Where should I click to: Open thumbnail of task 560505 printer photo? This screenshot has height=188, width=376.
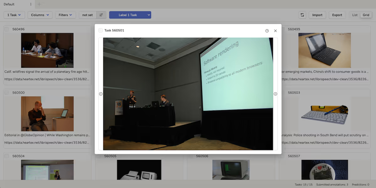tap(139, 170)
